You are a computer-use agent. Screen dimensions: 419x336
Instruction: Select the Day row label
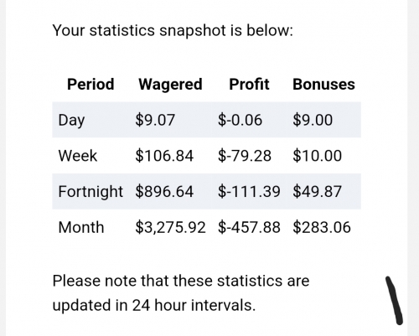click(71, 120)
